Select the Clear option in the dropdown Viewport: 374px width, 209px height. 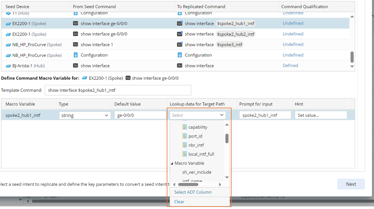tap(179, 202)
